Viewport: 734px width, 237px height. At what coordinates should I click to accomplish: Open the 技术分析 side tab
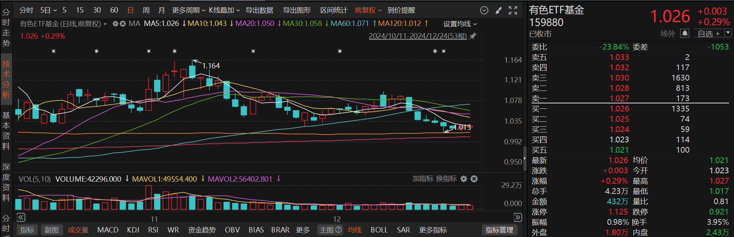pyautogui.click(x=6, y=79)
